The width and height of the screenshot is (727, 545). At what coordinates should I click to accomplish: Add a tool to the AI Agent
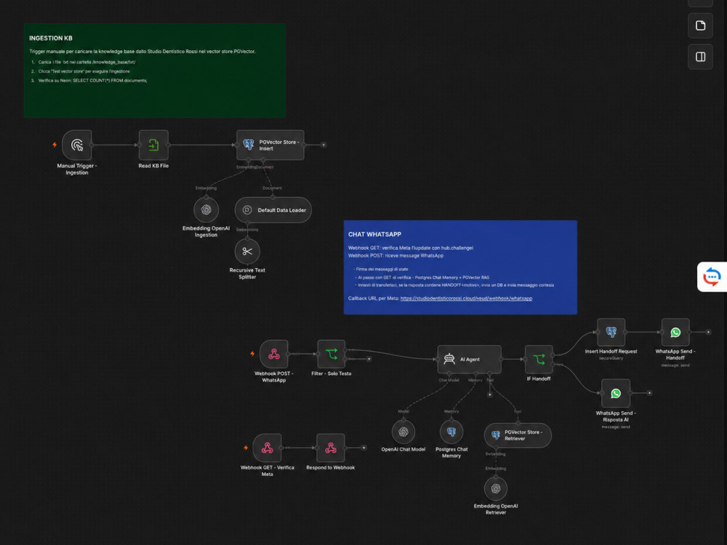click(489, 395)
